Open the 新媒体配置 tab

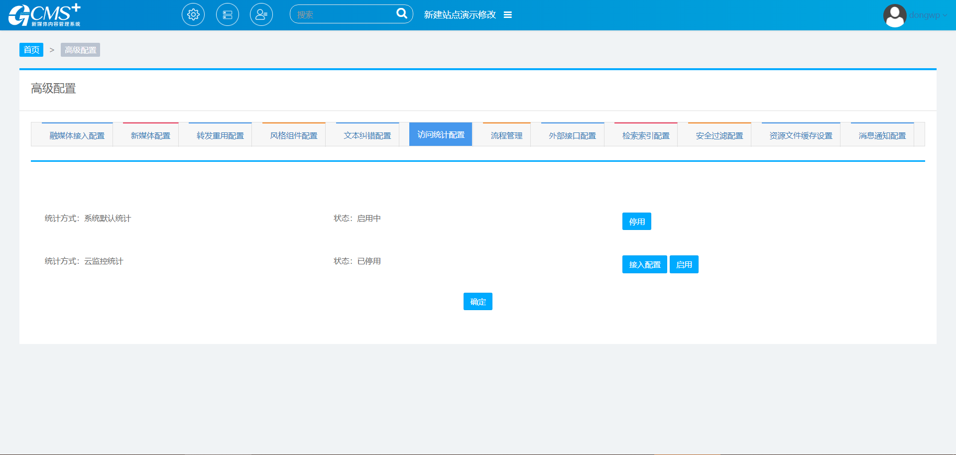pyautogui.click(x=150, y=135)
